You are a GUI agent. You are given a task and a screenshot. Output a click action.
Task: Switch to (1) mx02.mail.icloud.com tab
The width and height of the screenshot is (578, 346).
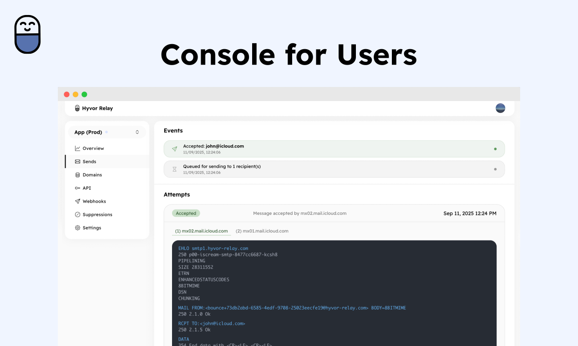point(202,231)
